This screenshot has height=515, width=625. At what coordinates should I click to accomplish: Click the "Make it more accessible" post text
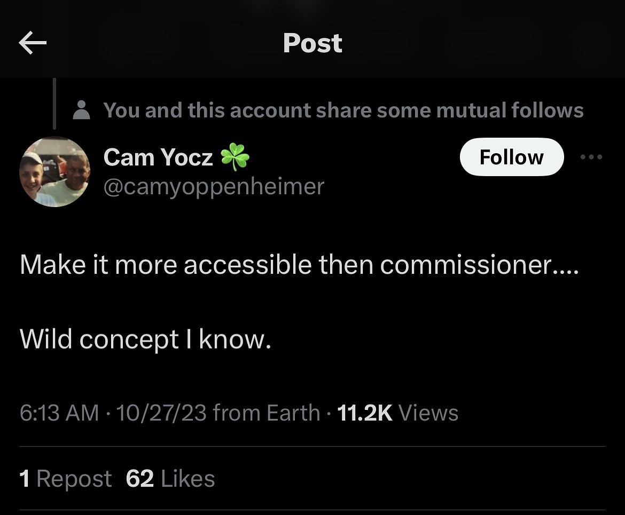tap(299, 265)
